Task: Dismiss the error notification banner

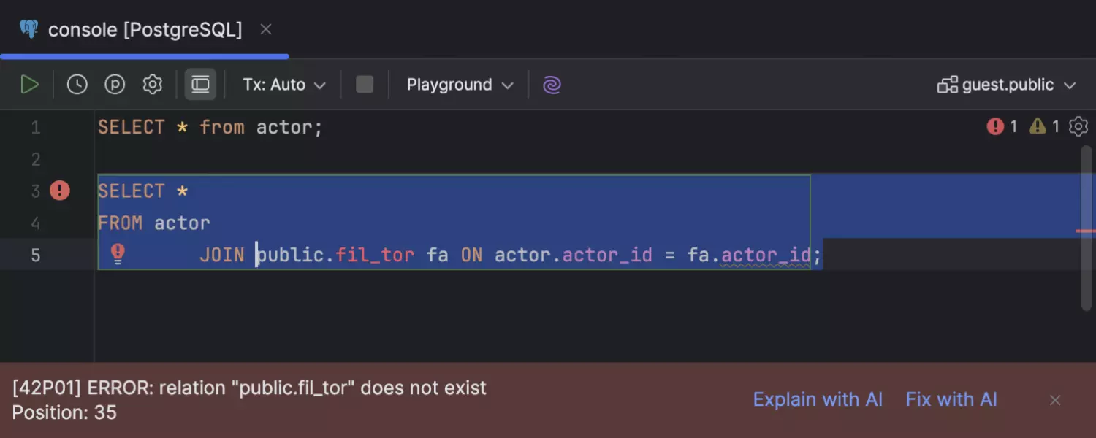Action: tap(1055, 400)
